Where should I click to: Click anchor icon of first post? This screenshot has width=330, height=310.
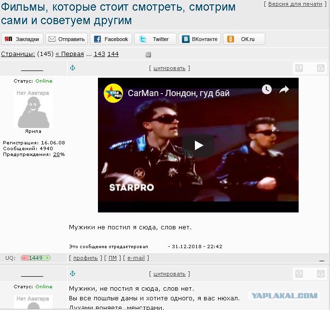click(72, 68)
